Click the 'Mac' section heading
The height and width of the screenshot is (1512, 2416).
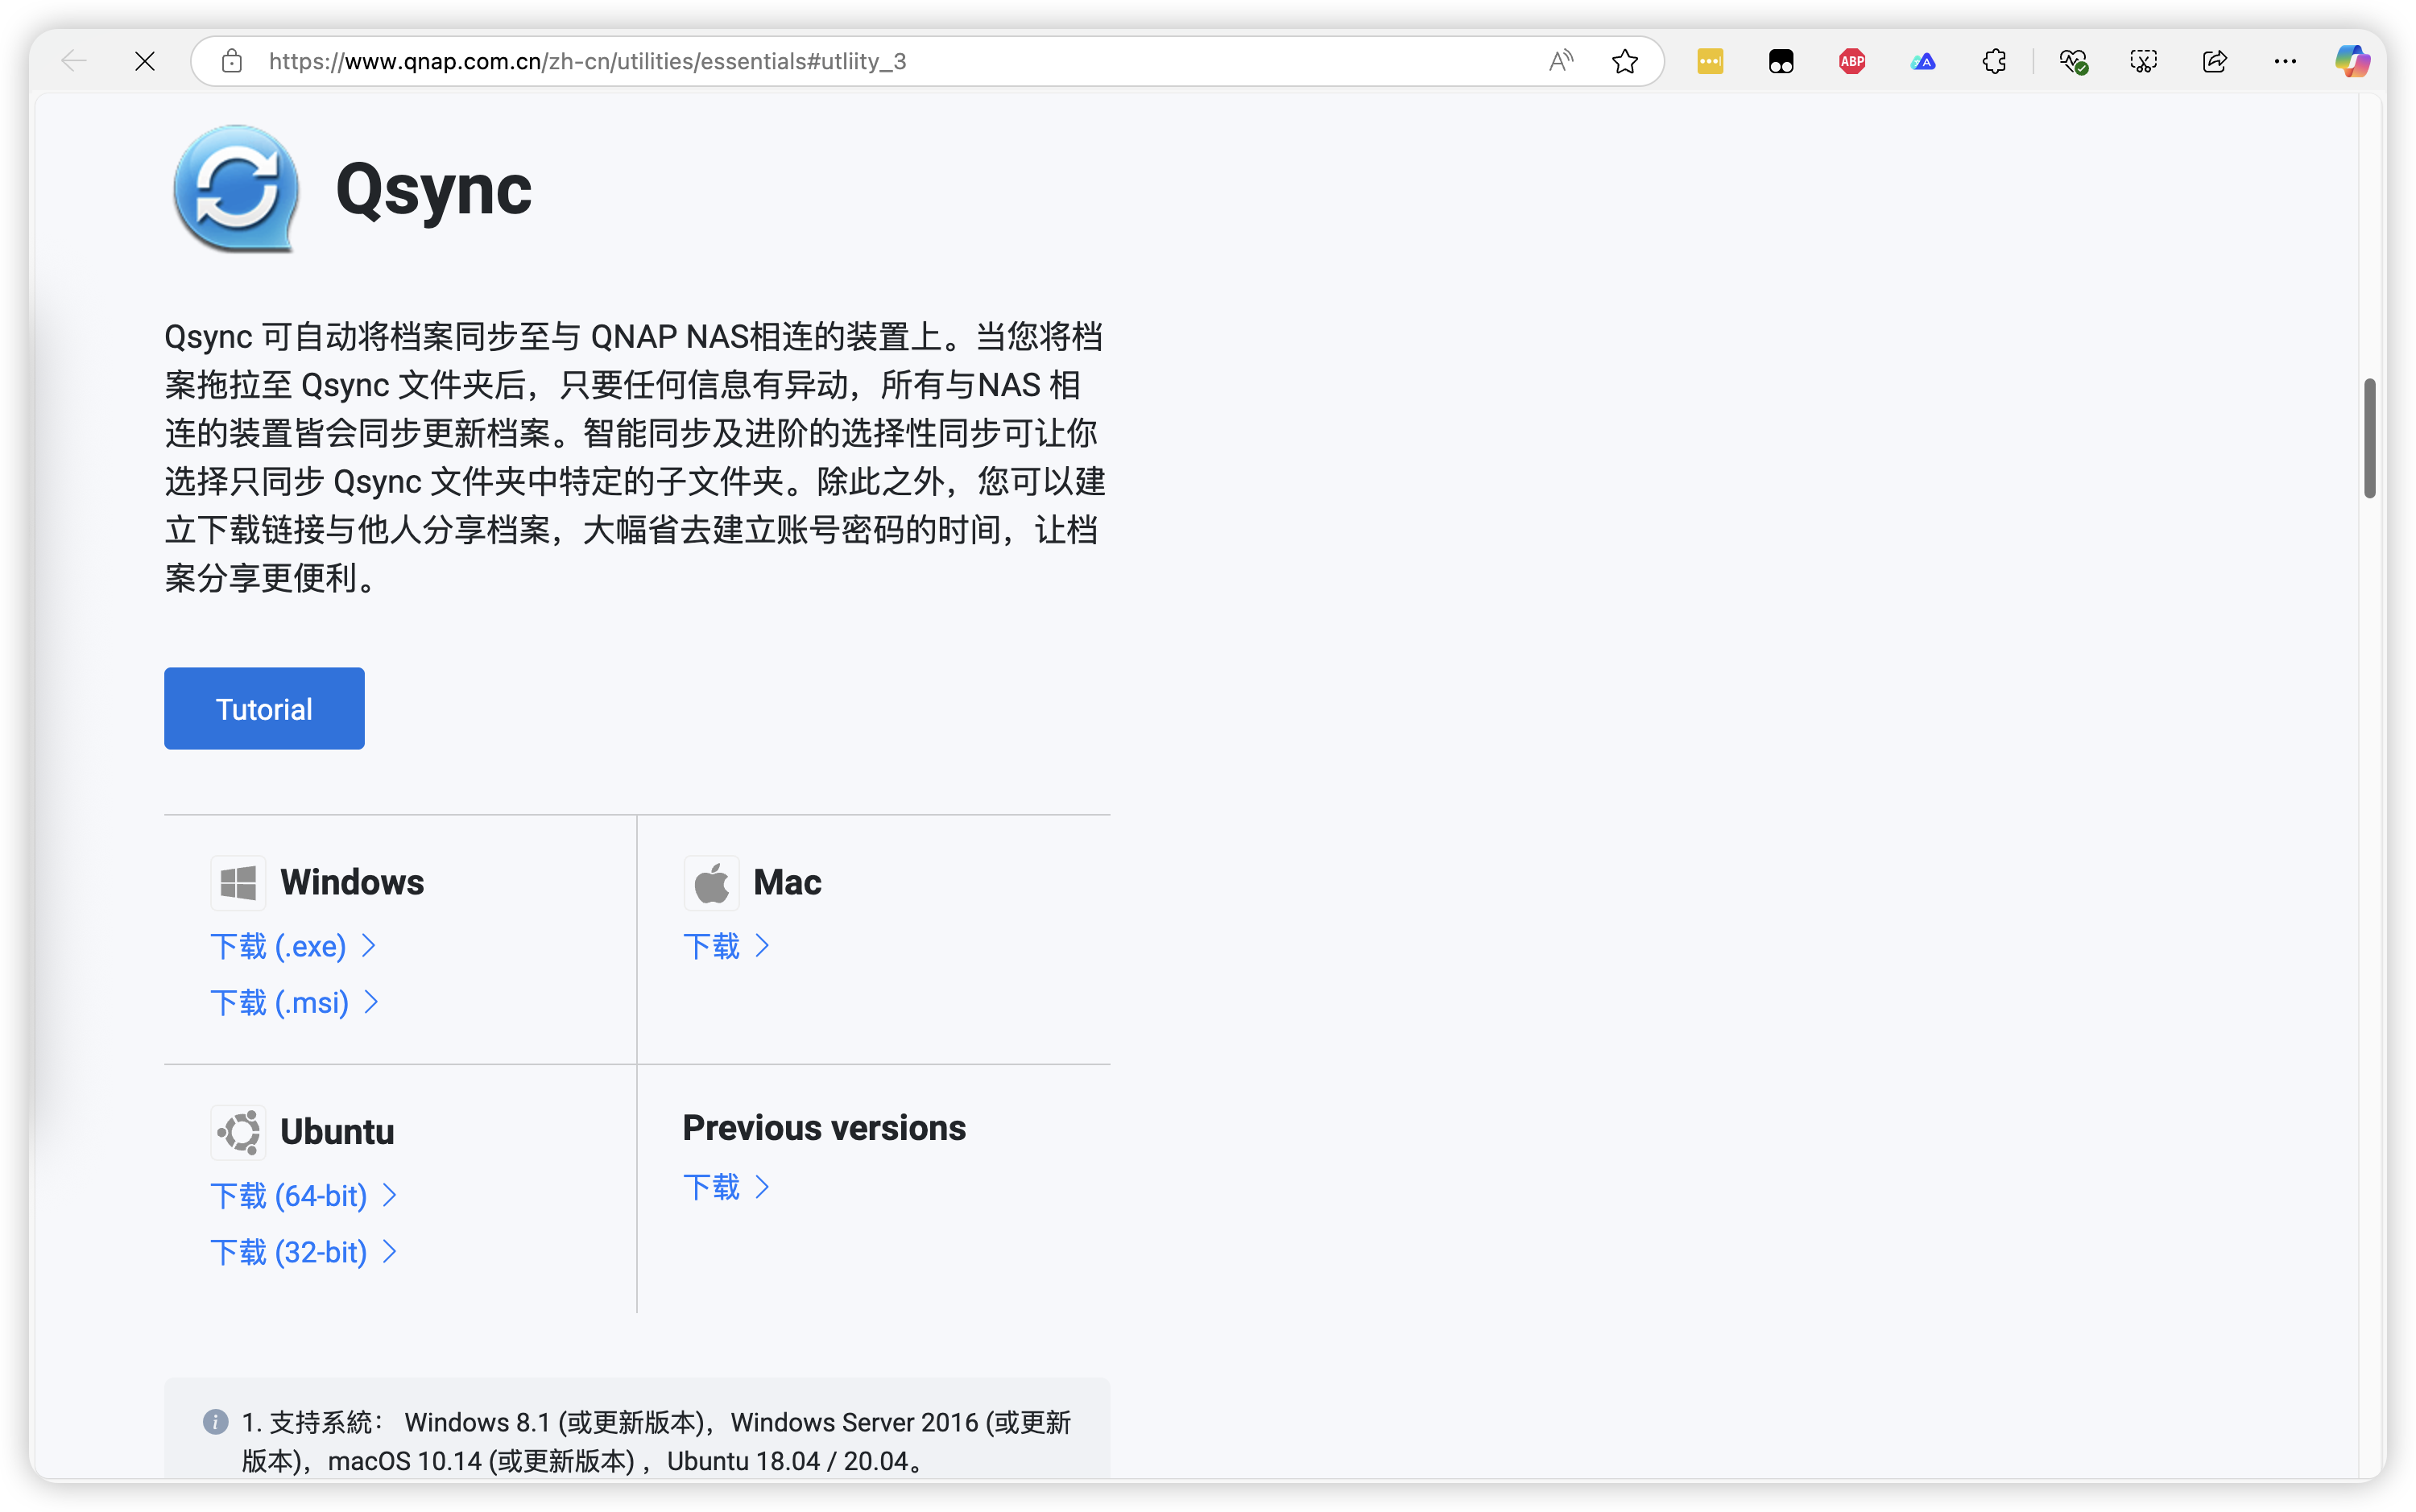pyautogui.click(x=787, y=882)
